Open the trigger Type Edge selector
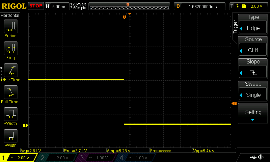 [253, 24]
